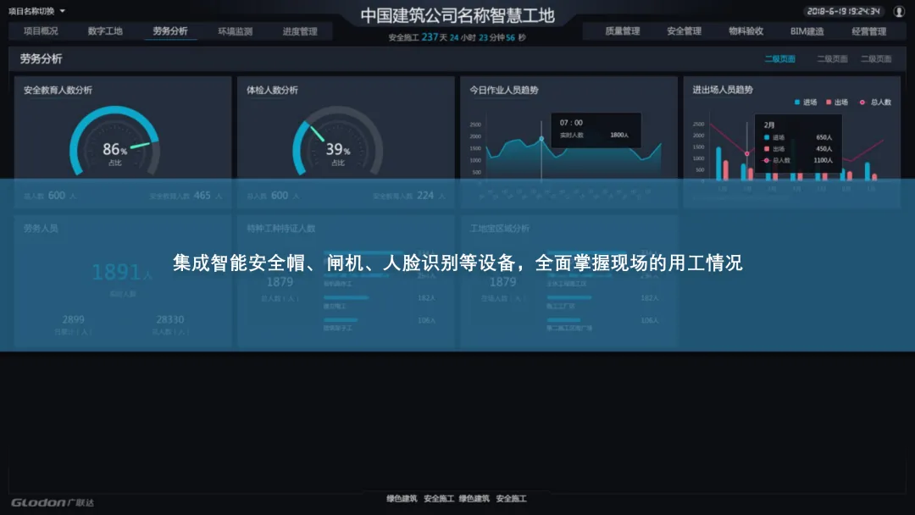Click the user profile icon
The width and height of the screenshot is (915, 515).
[x=899, y=11]
